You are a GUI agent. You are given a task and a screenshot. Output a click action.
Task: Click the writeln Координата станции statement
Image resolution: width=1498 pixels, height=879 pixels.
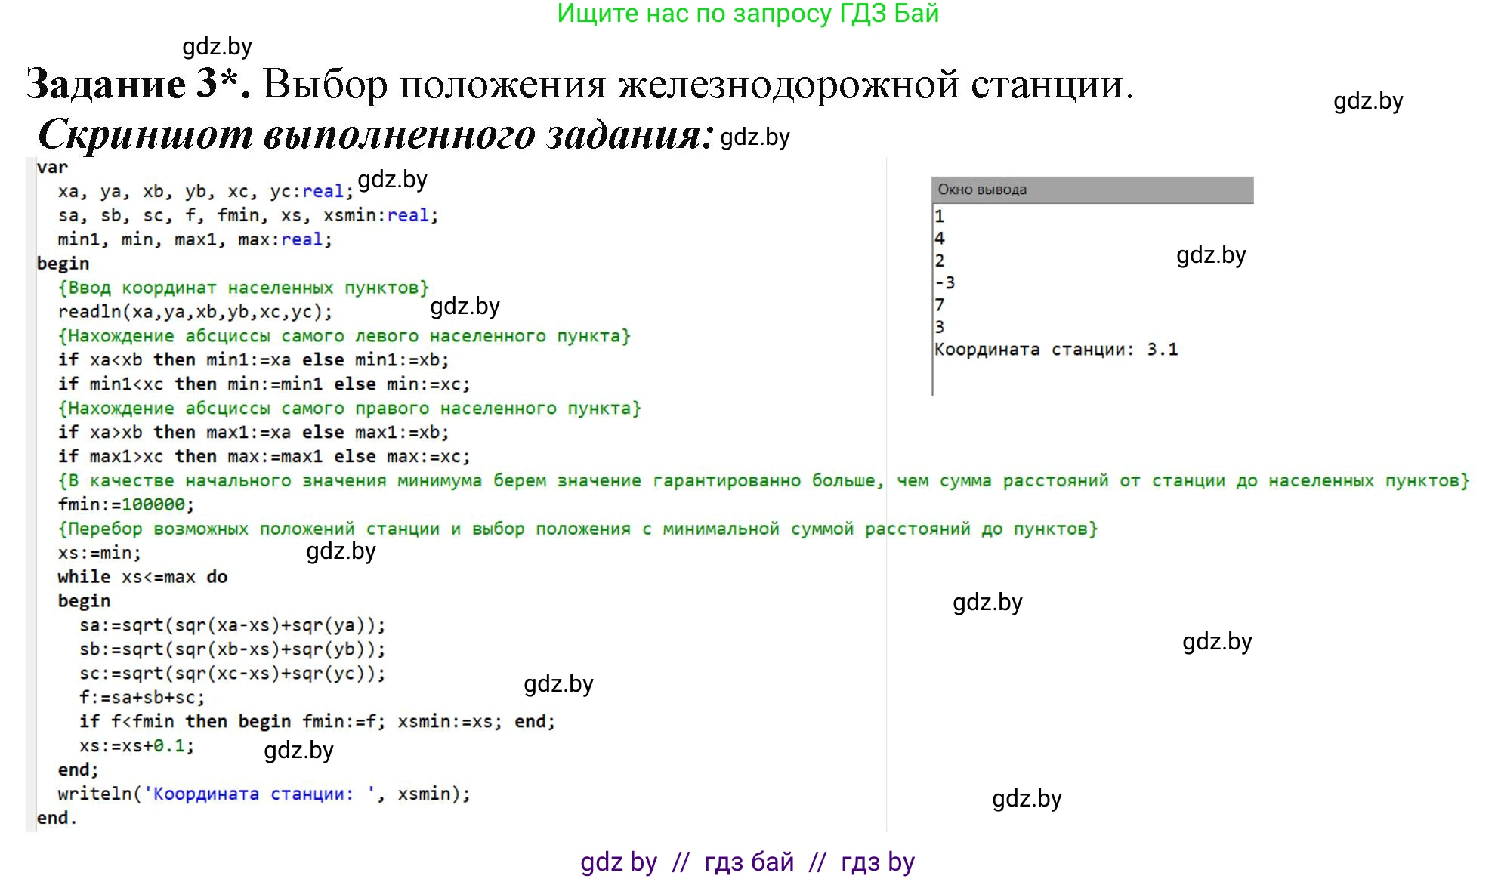[x=264, y=794]
